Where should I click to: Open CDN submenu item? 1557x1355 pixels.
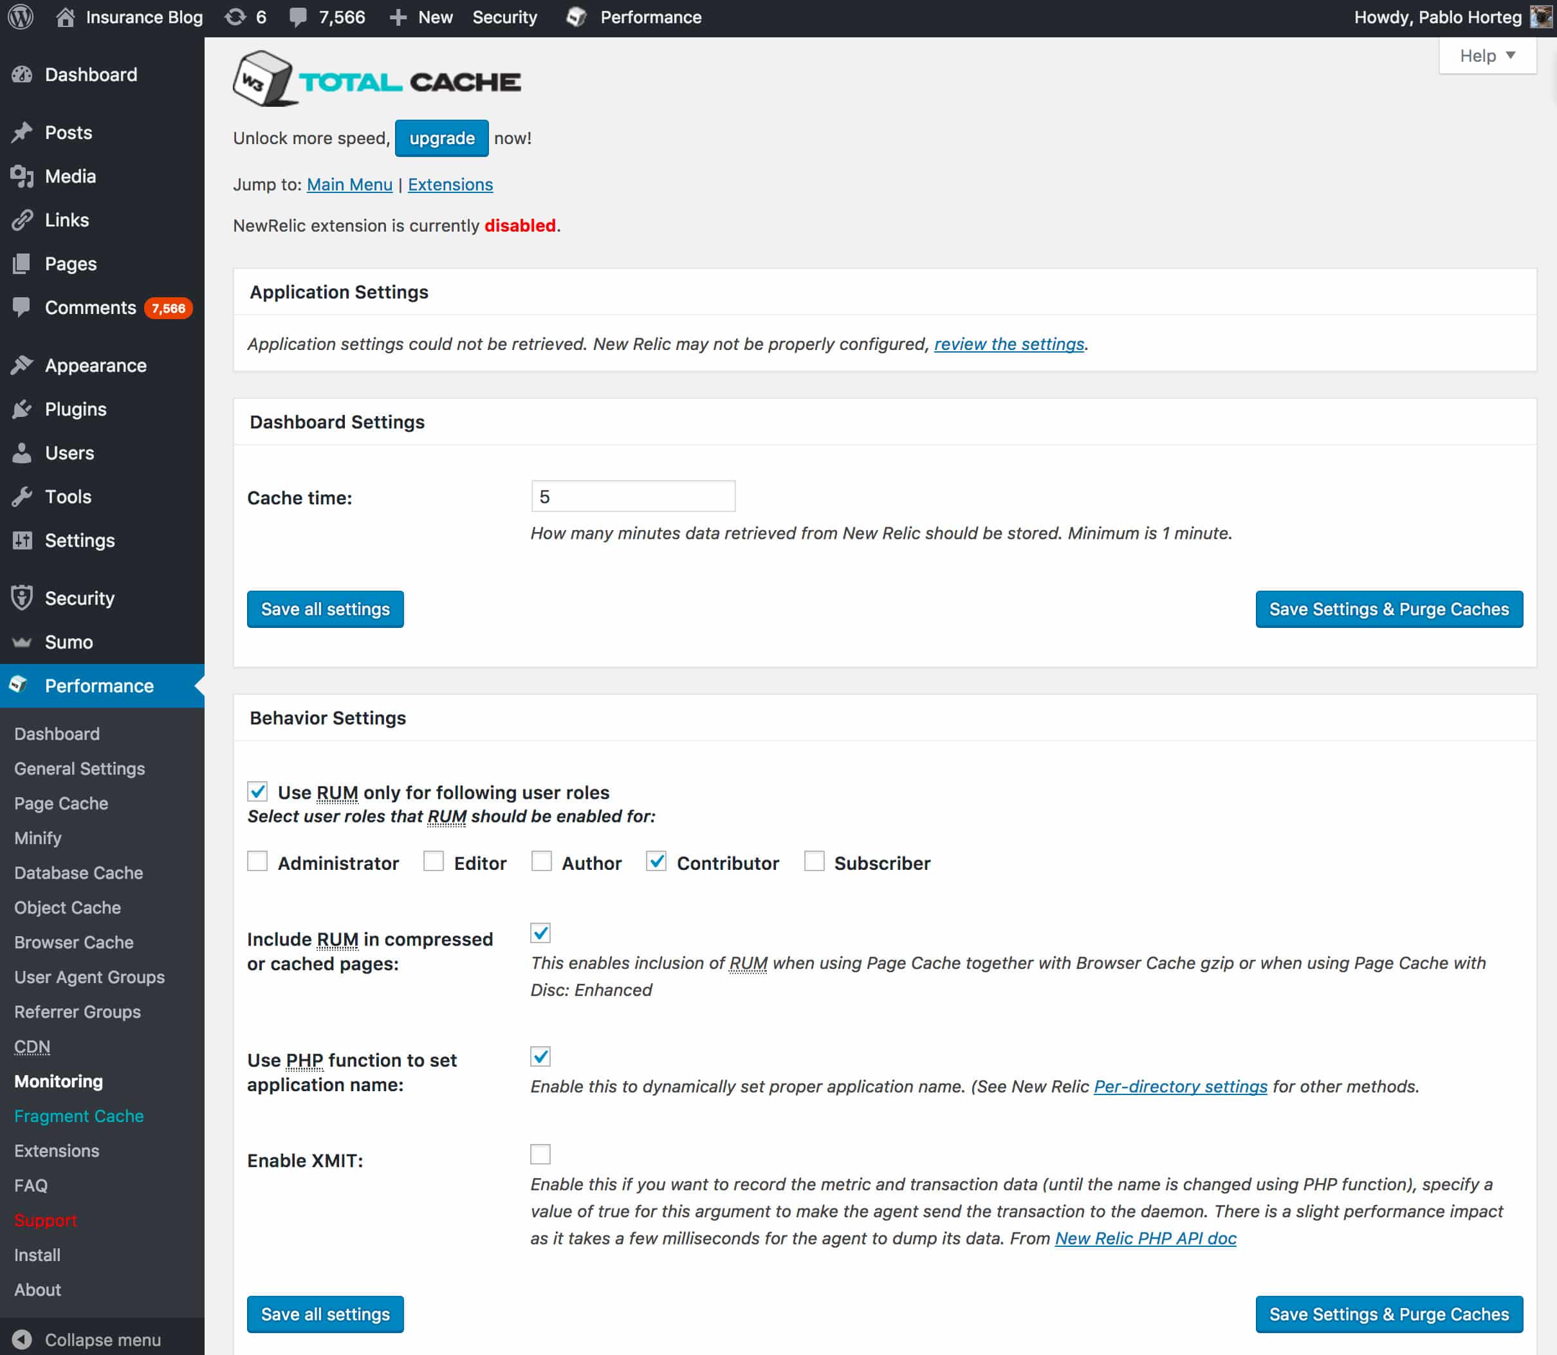(x=33, y=1047)
